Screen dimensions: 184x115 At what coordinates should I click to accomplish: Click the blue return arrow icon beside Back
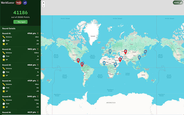click(25, 2)
